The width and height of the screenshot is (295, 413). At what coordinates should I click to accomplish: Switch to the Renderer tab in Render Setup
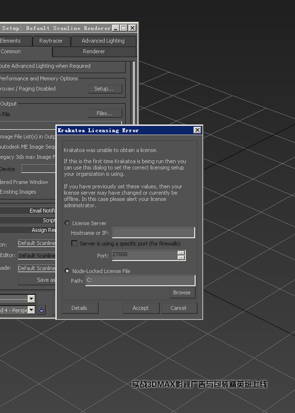94,52
